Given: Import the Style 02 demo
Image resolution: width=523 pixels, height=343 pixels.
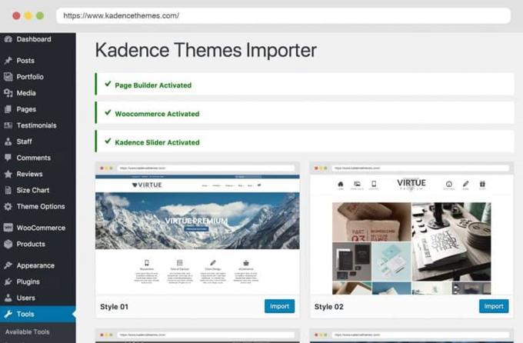Looking at the screenshot, I should point(493,306).
